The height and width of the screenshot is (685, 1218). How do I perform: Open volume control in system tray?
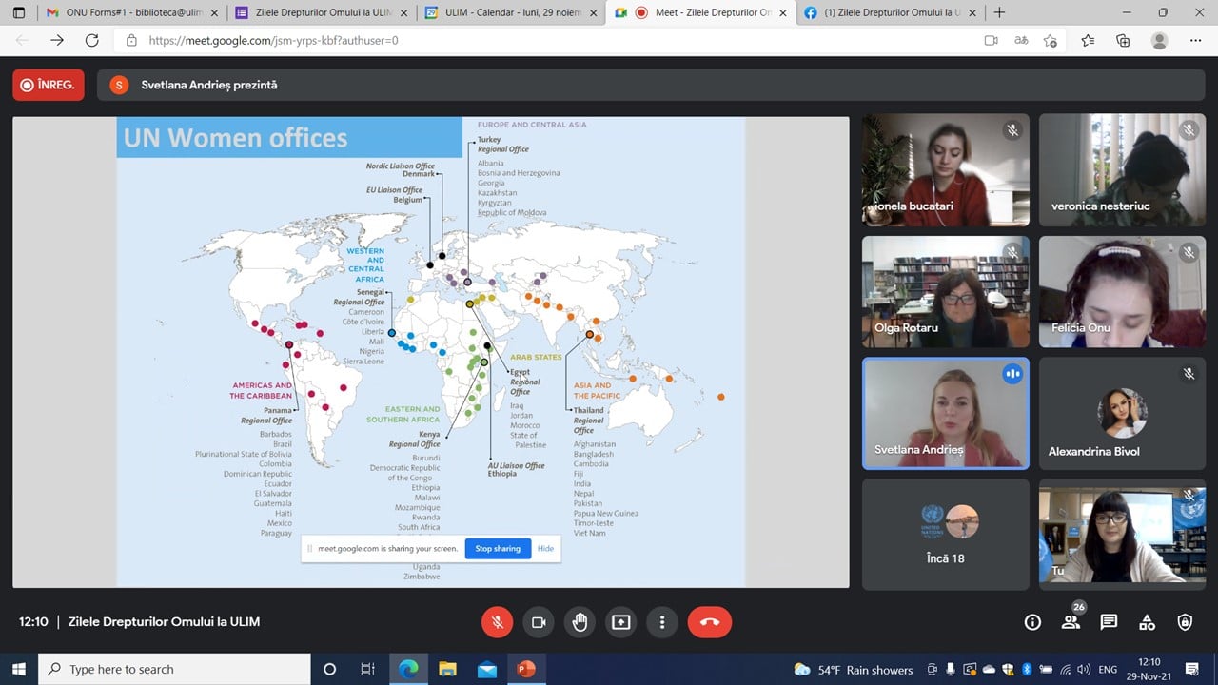[x=1085, y=670]
